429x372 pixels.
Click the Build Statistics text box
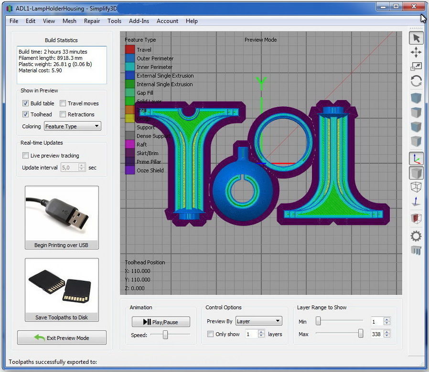(62, 65)
